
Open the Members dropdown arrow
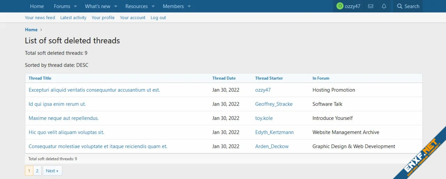[x=189, y=7]
